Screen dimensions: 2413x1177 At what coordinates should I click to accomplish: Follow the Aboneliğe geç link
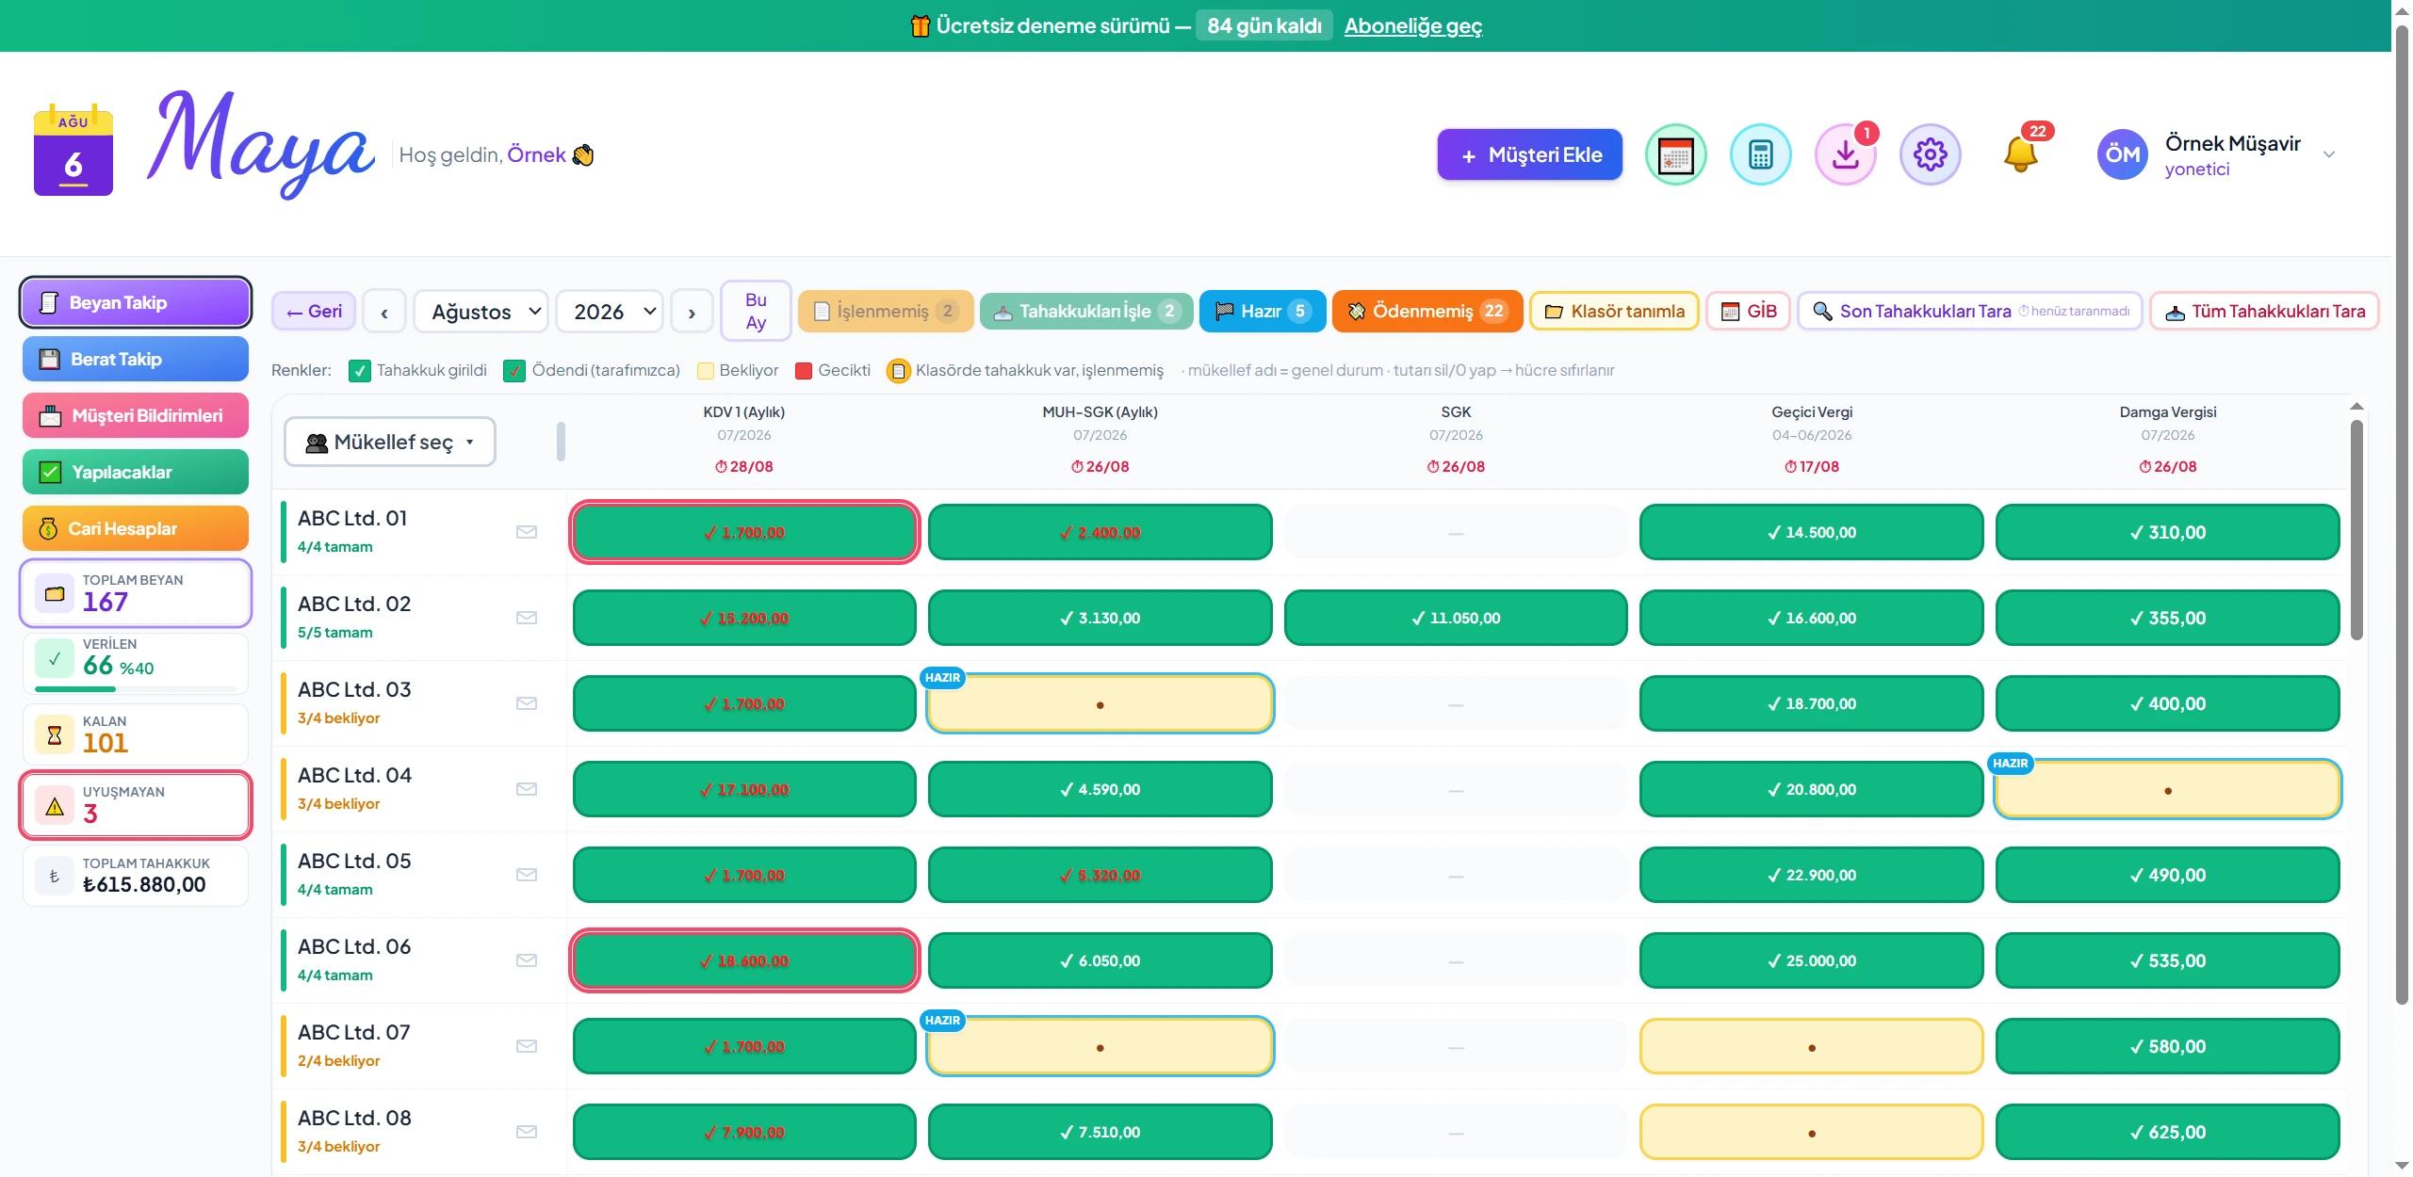tap(1412, 25)
